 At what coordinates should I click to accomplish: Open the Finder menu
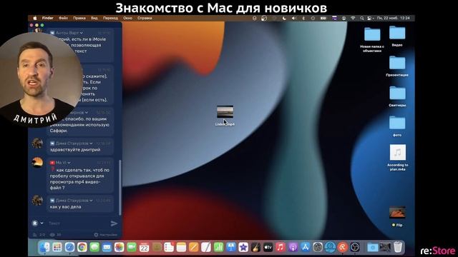click(x=48, y=18)
